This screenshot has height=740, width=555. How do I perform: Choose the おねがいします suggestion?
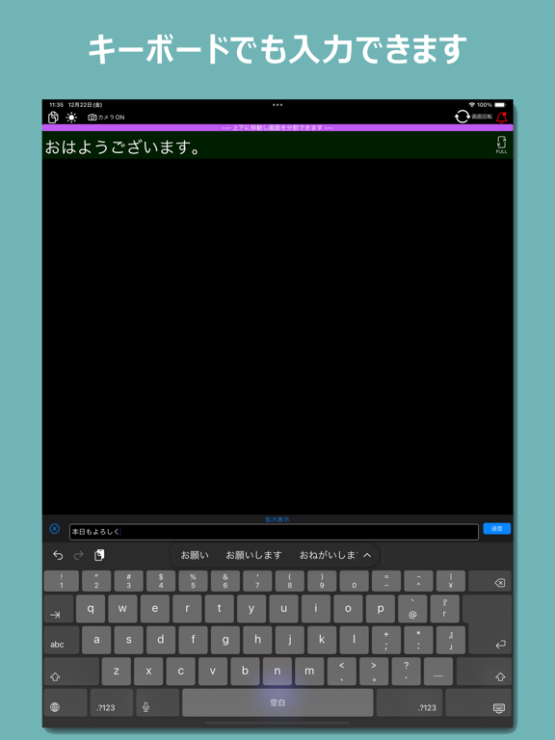click(329, 555)
